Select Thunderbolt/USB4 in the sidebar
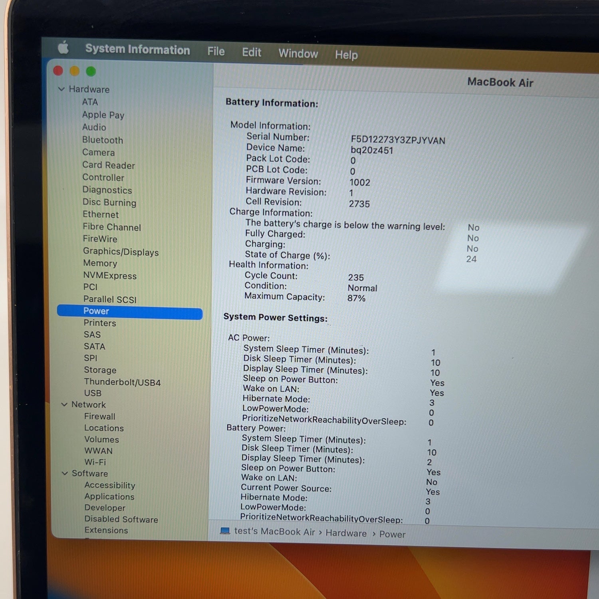 [x=122, y=382]
